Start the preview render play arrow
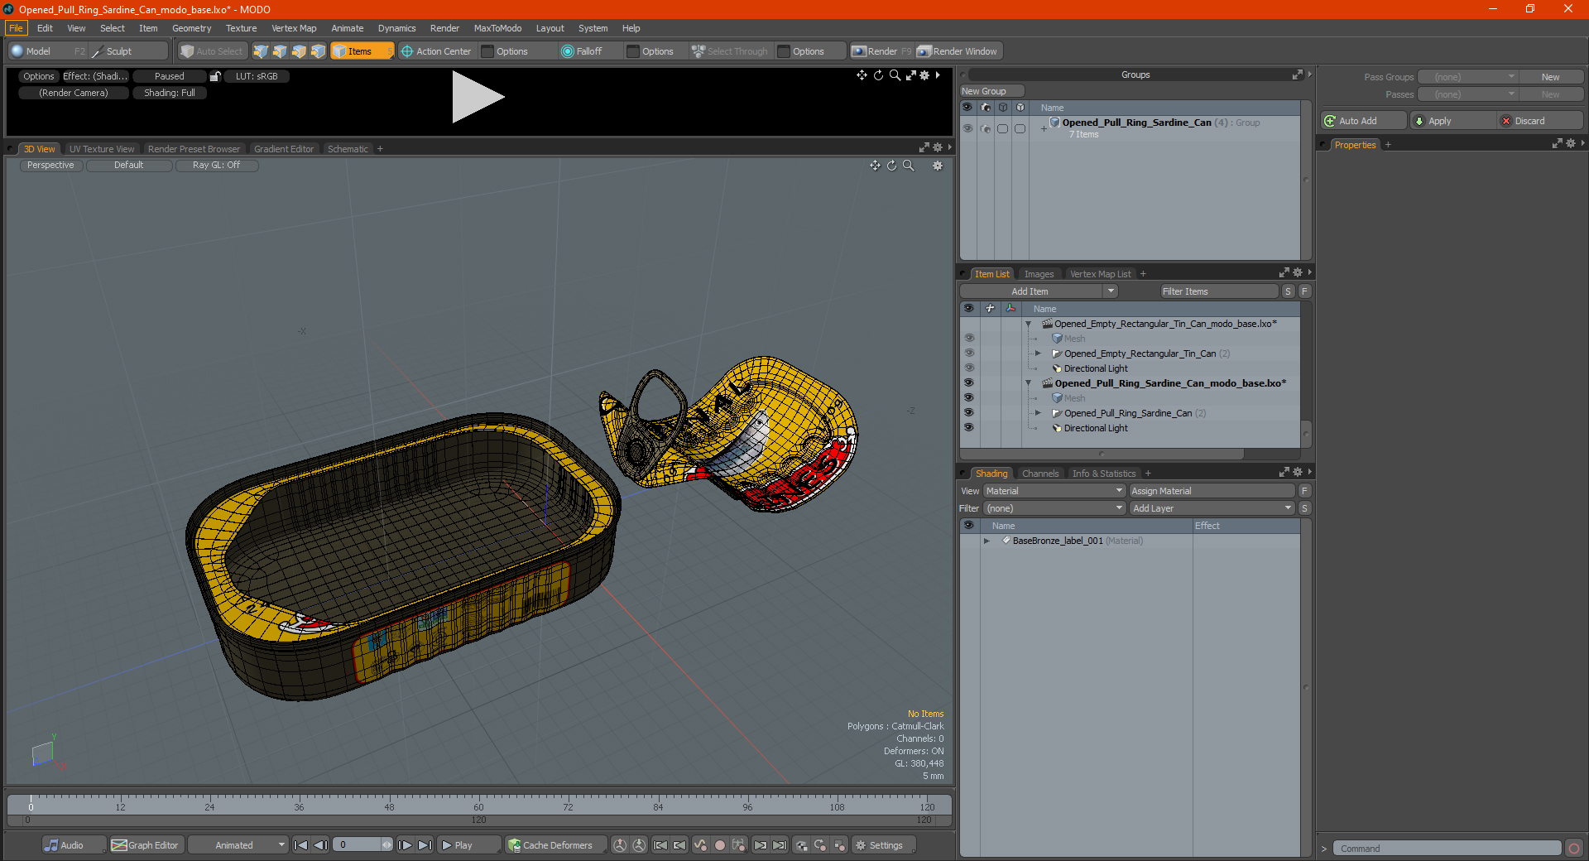 tap(477, 97)
